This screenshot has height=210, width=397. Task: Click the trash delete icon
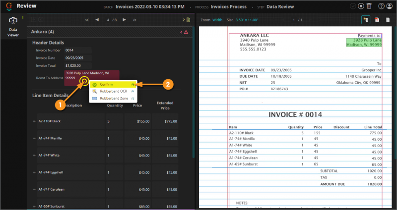tap(369, 6)
